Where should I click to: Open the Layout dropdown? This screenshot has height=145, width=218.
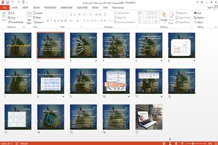tap(39, 13)
